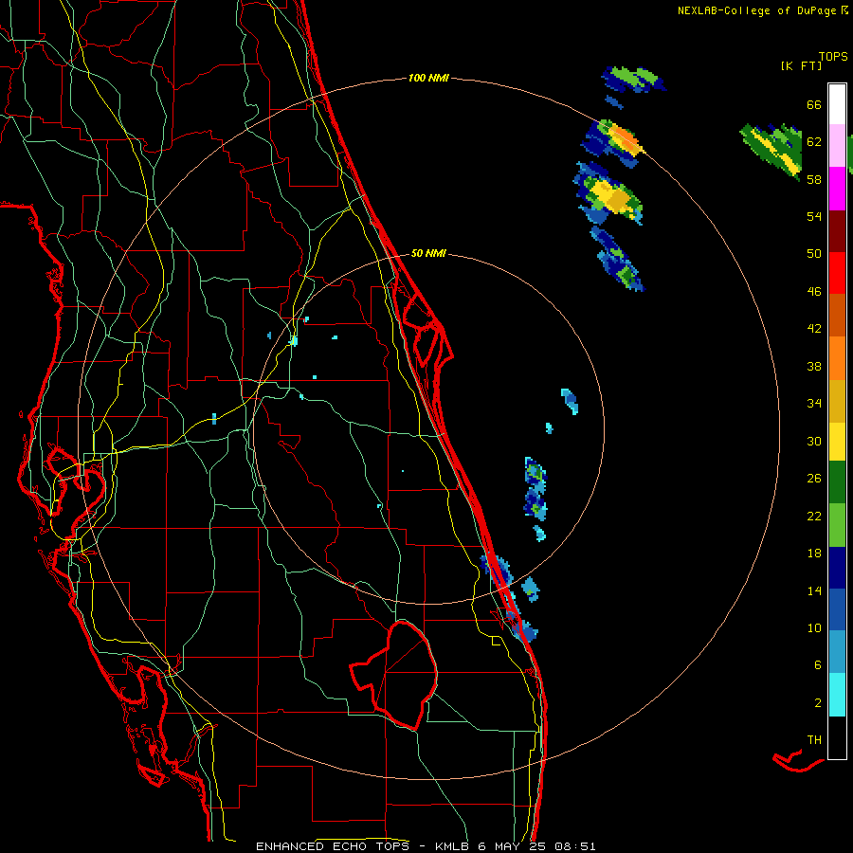
Task: Click the 26 legend value
Action: pyautogui.click(x=814, y=479)
